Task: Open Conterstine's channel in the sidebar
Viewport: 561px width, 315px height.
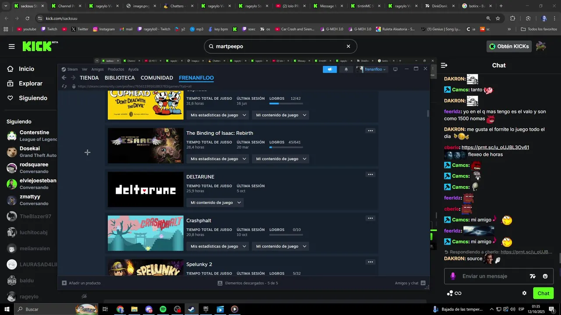Action: 32,136
